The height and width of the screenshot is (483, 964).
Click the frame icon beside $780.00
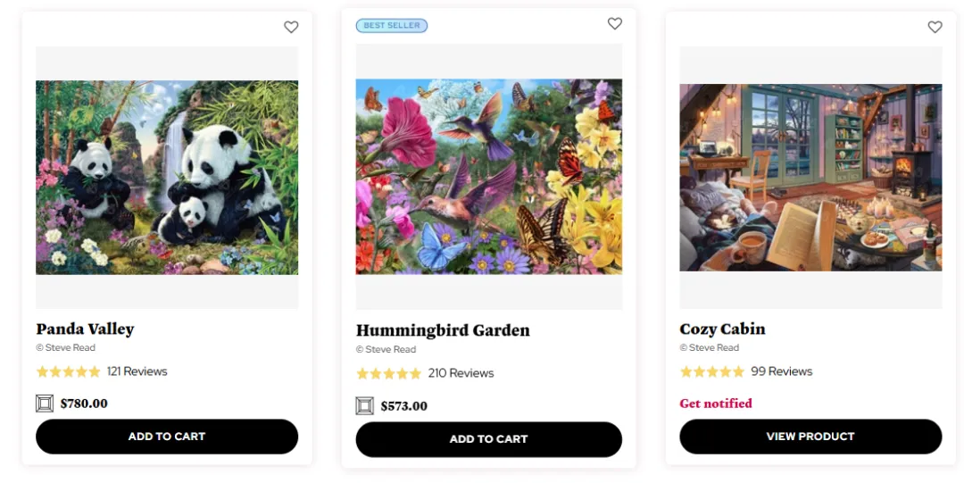click(45, 404)
